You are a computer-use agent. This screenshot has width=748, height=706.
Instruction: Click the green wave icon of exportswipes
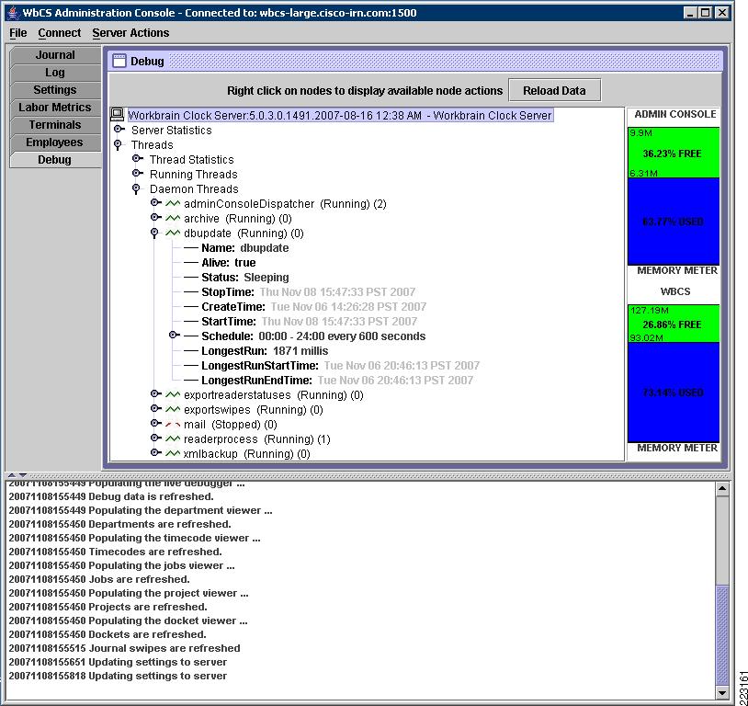[x=173, y=410]
